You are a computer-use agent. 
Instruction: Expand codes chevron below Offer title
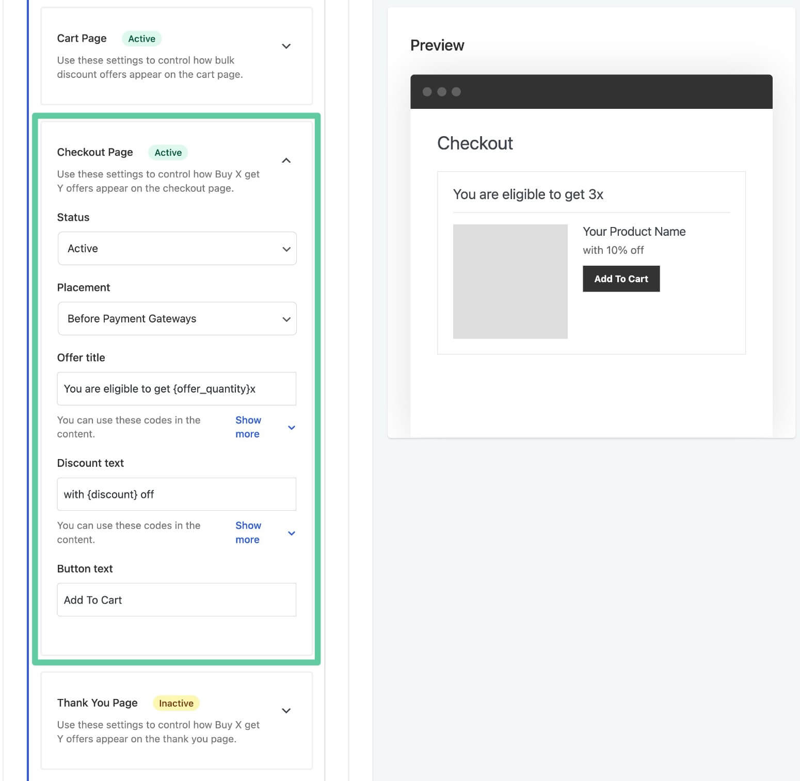pyautogui.click(x=292, y=428)
